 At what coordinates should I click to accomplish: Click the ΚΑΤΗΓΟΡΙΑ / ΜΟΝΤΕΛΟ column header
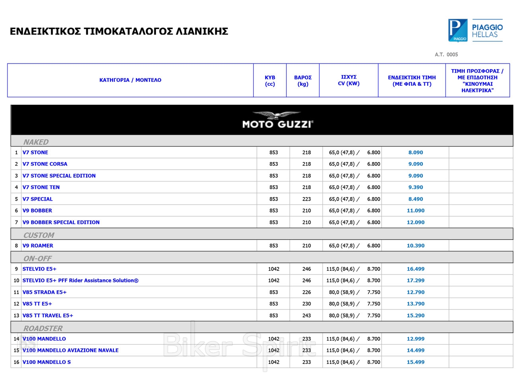130,80
